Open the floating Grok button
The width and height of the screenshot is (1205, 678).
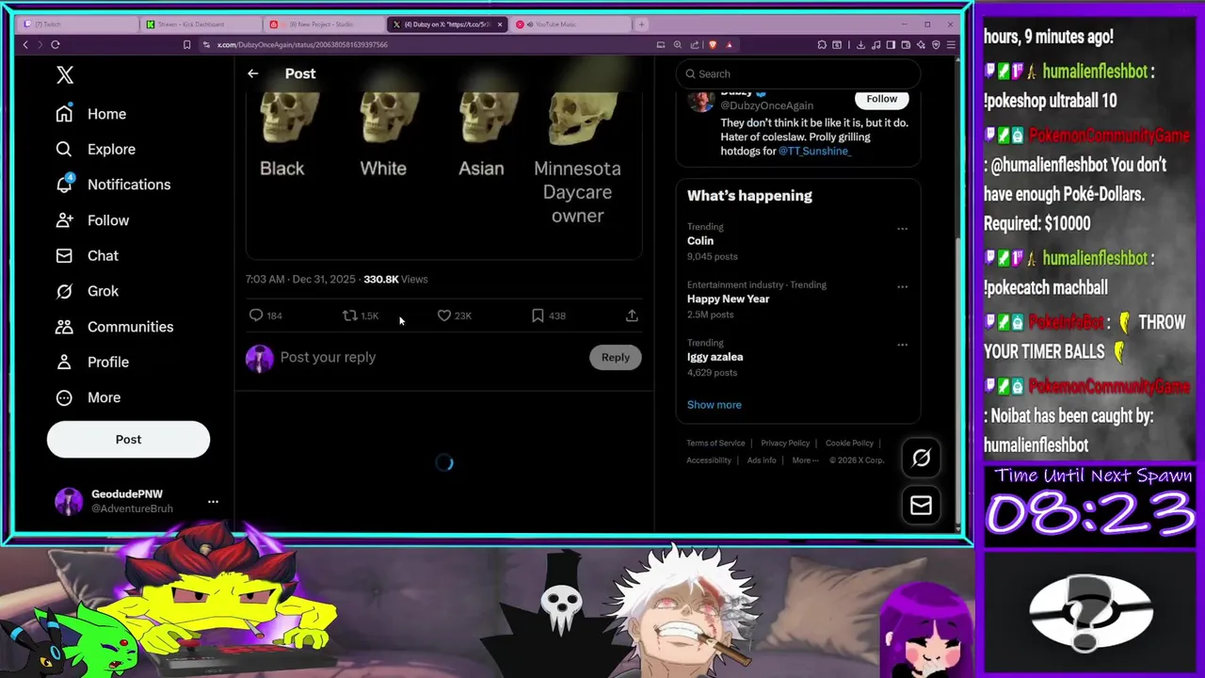click(921, 459)
